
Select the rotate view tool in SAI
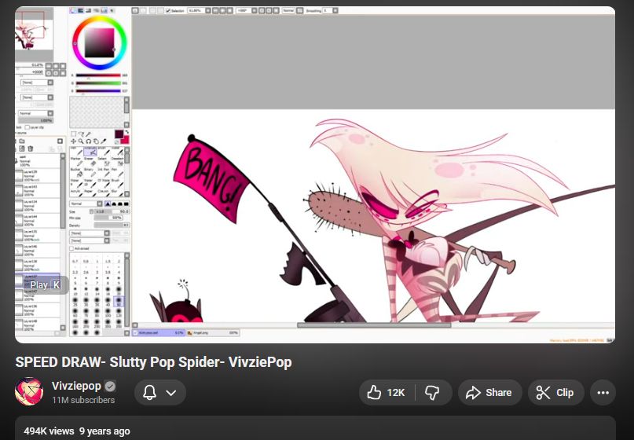(x=89, y=141)
